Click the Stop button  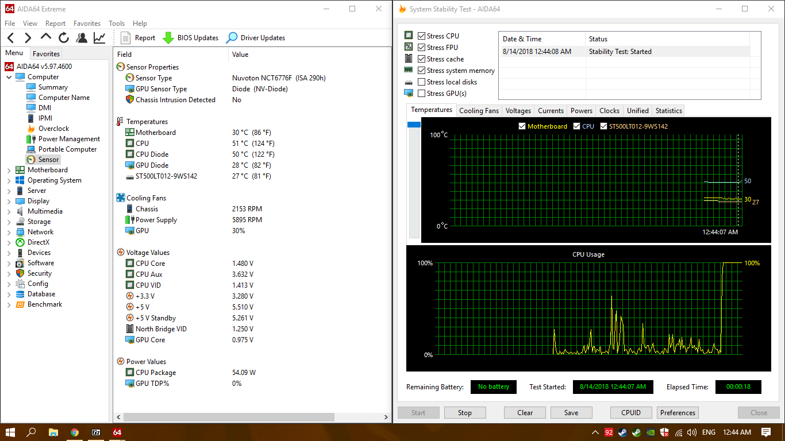point(464,412)
